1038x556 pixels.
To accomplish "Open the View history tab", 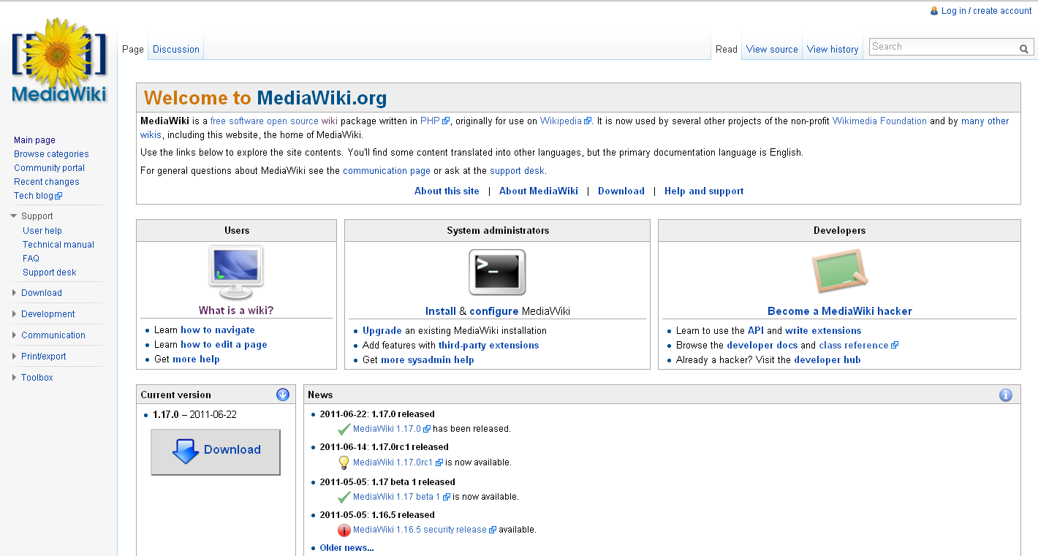I will tap(833, 49).
